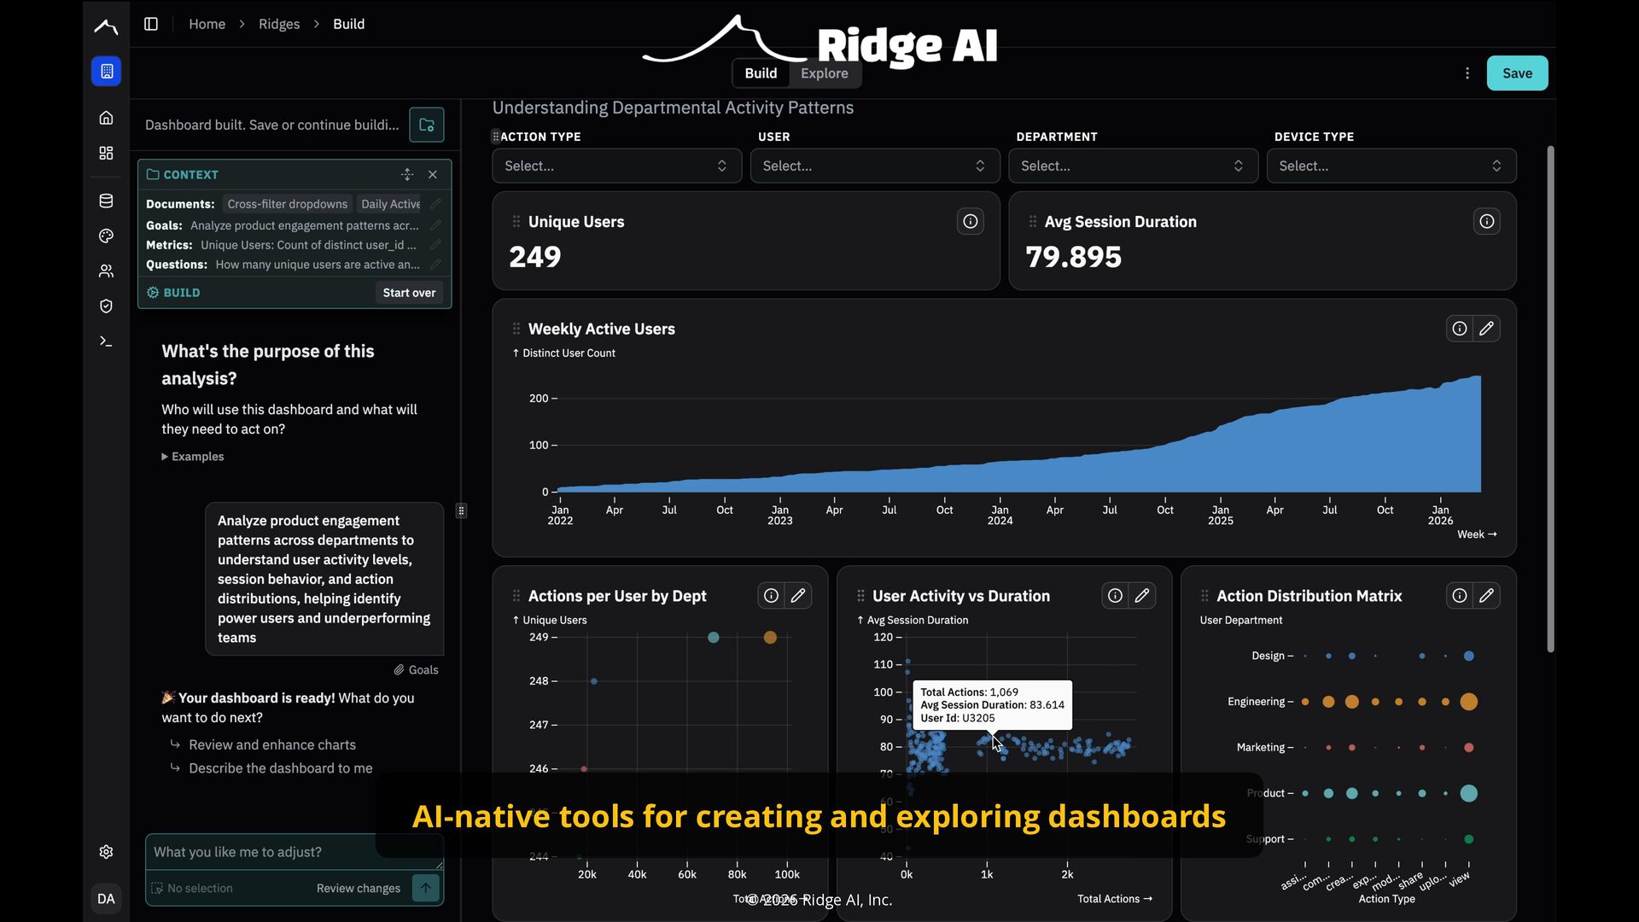
Task: Click Start over in Build section
Action: point(409,293)
